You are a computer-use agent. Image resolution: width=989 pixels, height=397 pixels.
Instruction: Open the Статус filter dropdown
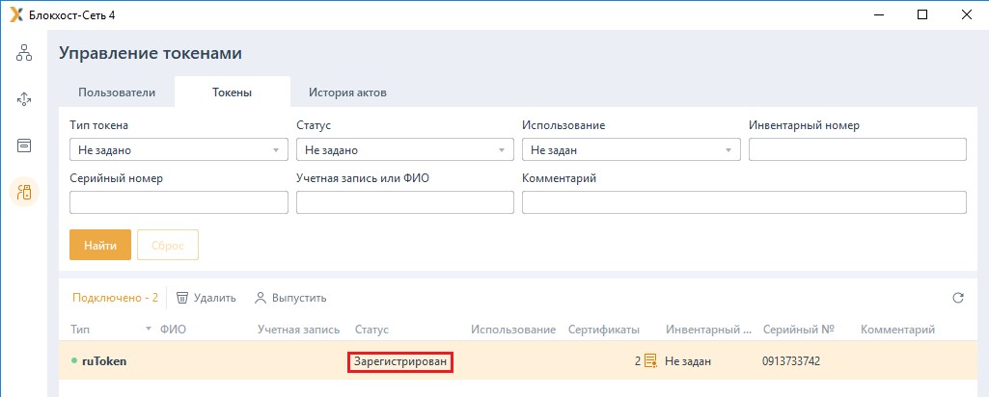[405, 150]
